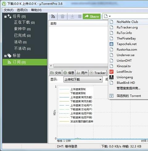Open the 帮助(H) menu
Image resolution: width=148 pixels, height=151 pixels.
coord(36,10)
